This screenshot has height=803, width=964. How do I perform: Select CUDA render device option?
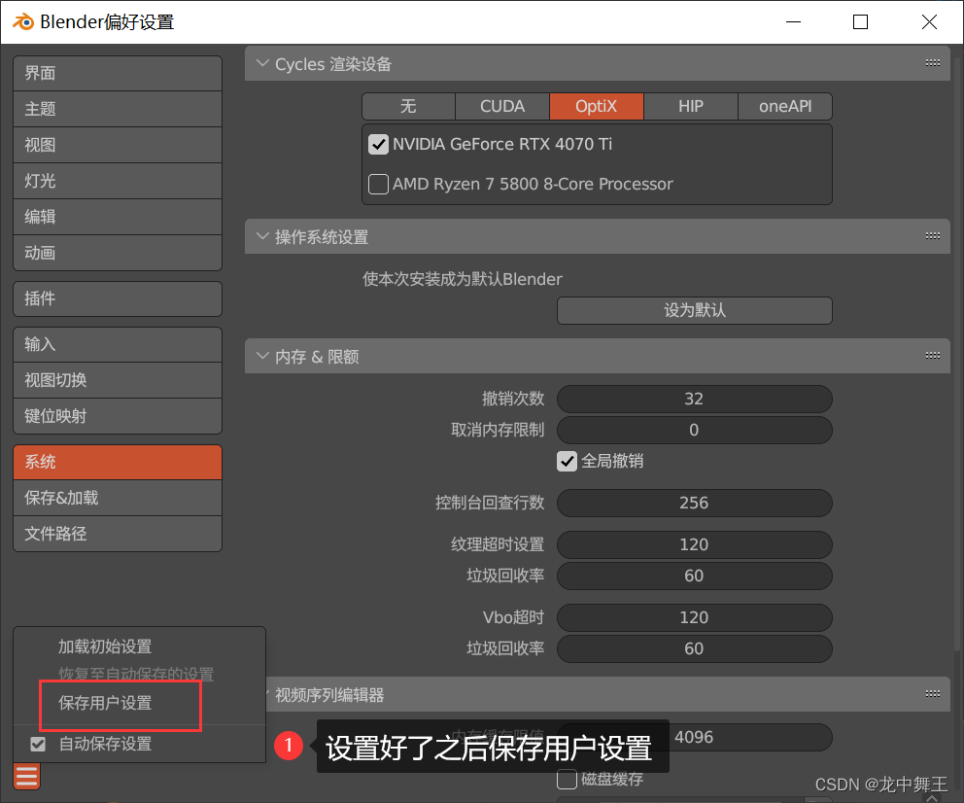[502, 106]
